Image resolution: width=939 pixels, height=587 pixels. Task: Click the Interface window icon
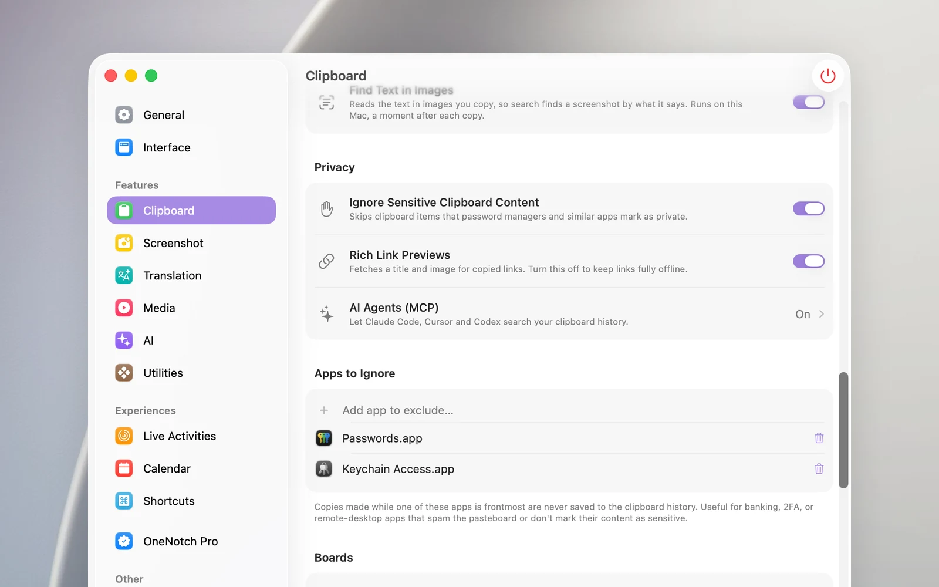click(124, 147)
